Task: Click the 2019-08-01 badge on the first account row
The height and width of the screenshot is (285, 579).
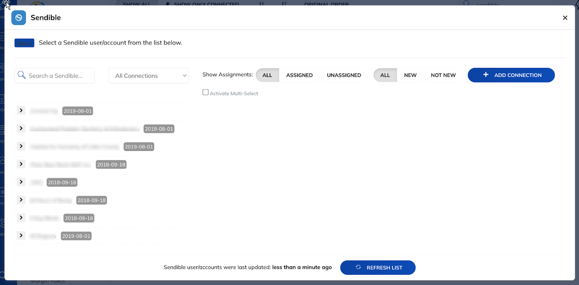Action: click(x=77, y=111)
